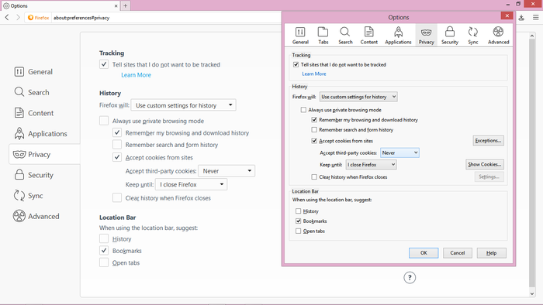Image resolution: width=543 pixels, height=305 pixels.
Task: Click page scrollbar up arrow
Action: coord(532,36)
